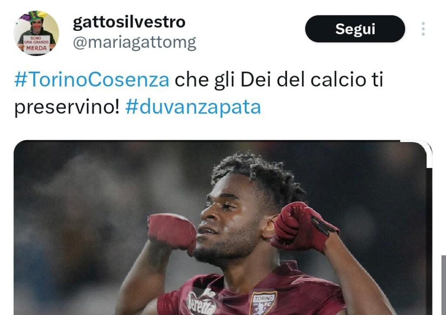Click the 'SONO UNA GRANDE MERDA' sign in avatar
The height and width of the screenshot is (315, 446).
pos(37,43)
